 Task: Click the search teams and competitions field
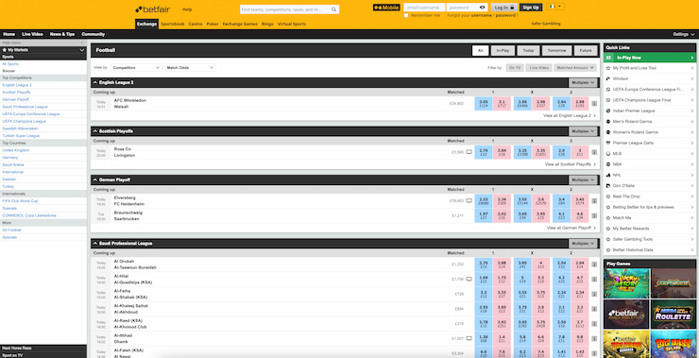(x=285, y=9)
